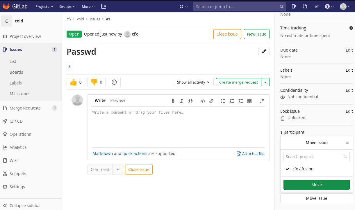355x210 pixels.
Task: Open the Markdown help link
Action: 102,153
